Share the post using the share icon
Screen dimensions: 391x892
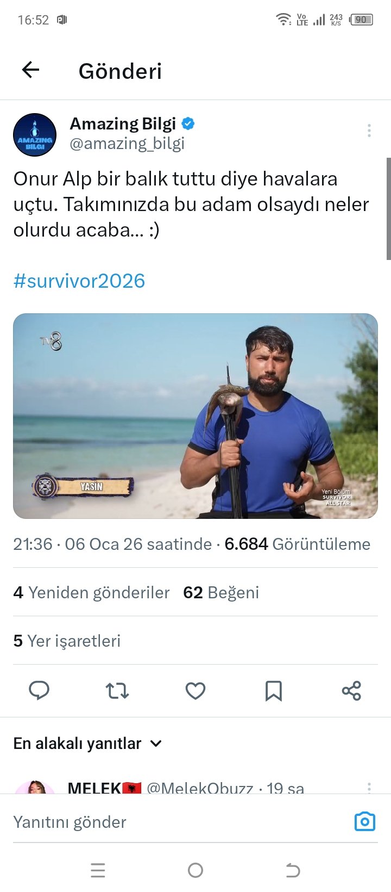[351, 691]
